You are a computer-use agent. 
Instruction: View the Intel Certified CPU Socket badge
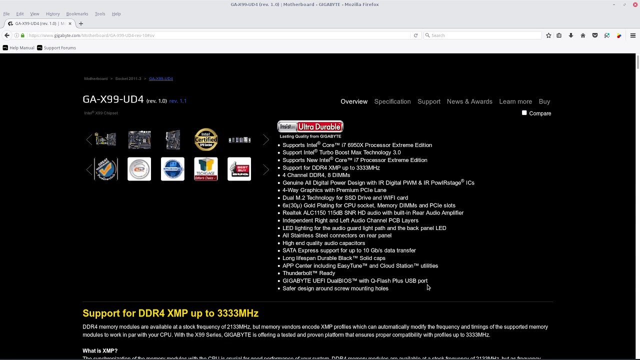coord(206,139)
